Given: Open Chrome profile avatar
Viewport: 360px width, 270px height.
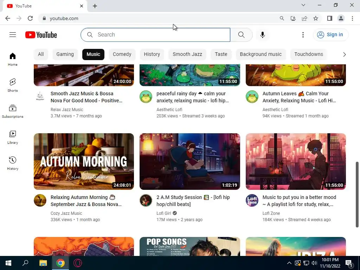Looking at the screenshot, I should tap(341, 18).
